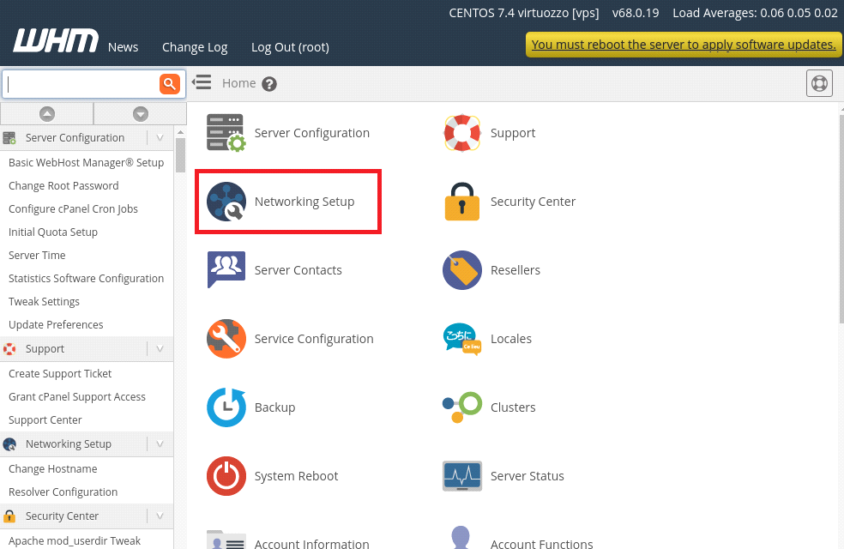Click the Home breadcrumb
Image resolution: width=844 pixels, height=549 pixels.
coord(239,83)
